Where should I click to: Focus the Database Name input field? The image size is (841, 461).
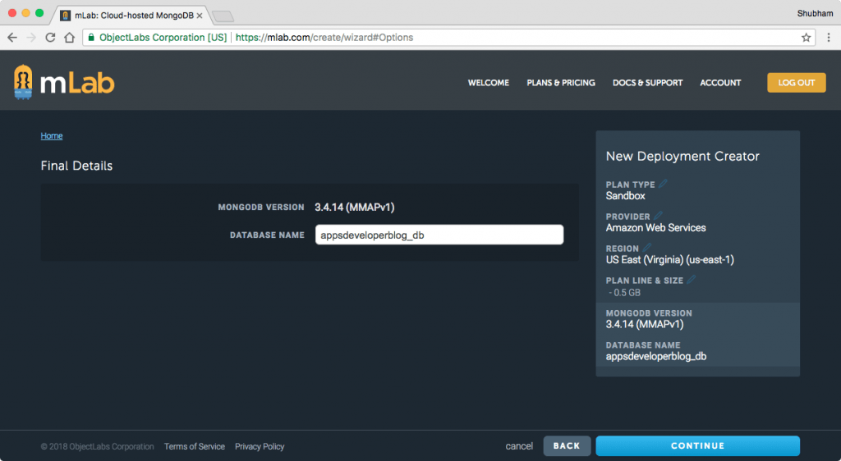[439, 235]
